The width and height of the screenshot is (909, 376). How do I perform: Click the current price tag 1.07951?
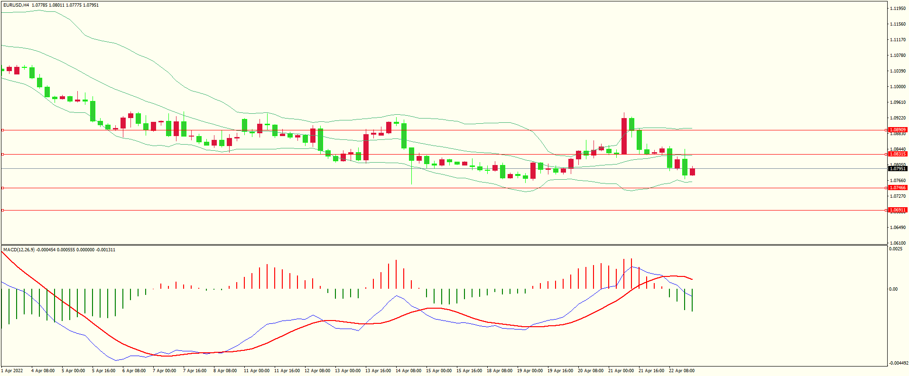(898, 169)
